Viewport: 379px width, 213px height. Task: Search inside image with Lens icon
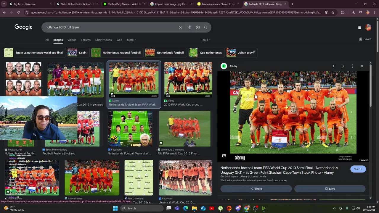tap(224, 156)
